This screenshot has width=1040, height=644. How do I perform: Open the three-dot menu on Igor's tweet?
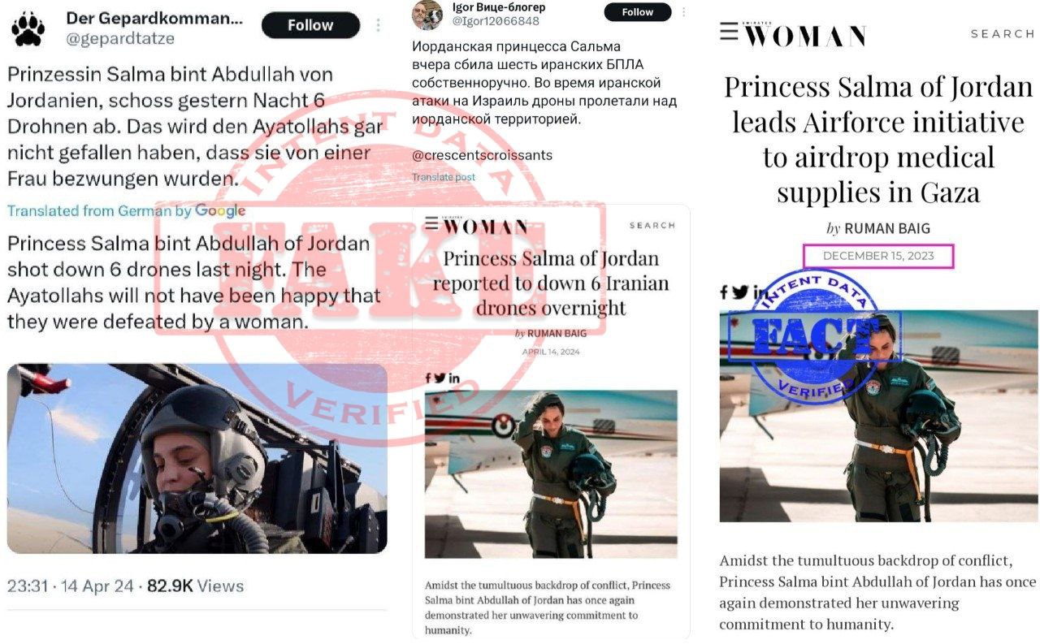point(684,11)
